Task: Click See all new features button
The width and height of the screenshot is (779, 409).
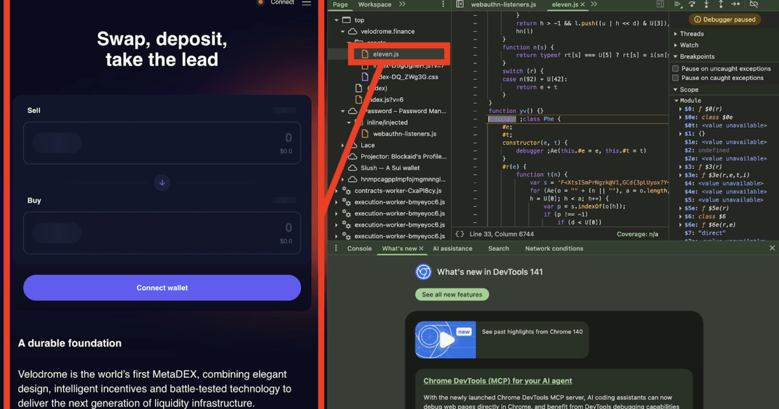Action: (452, 295)
